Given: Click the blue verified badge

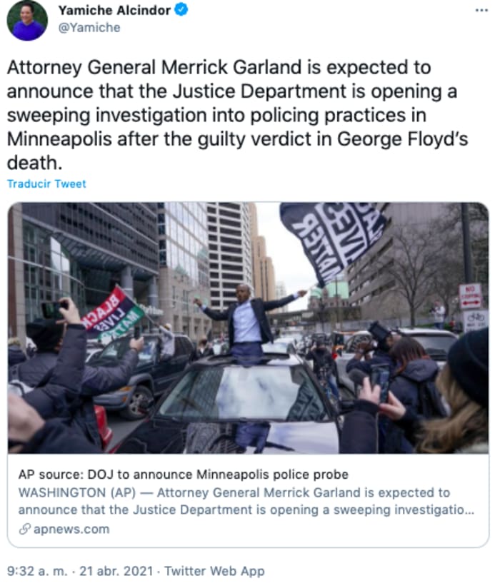Looking at the screenshot, I should (181, 10).
